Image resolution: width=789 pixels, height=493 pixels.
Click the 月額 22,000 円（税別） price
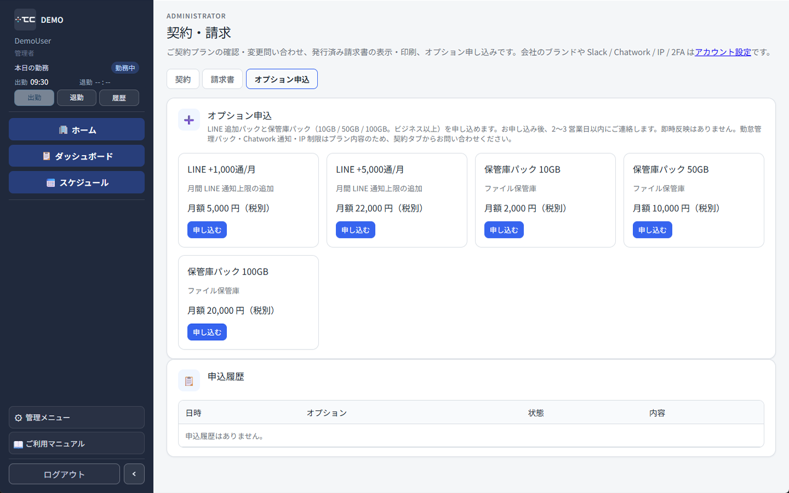pyautogui.click(x=381, y=208)
